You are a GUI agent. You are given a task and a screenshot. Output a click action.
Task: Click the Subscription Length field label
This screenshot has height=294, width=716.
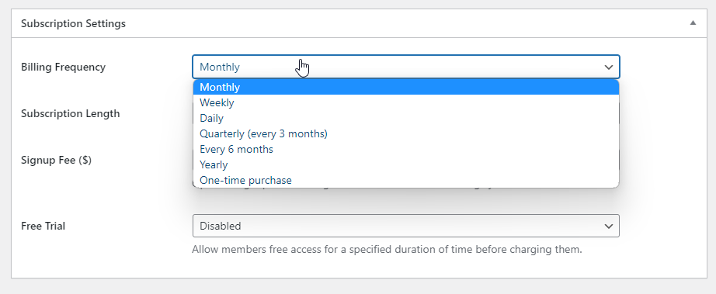pos(71,113)
